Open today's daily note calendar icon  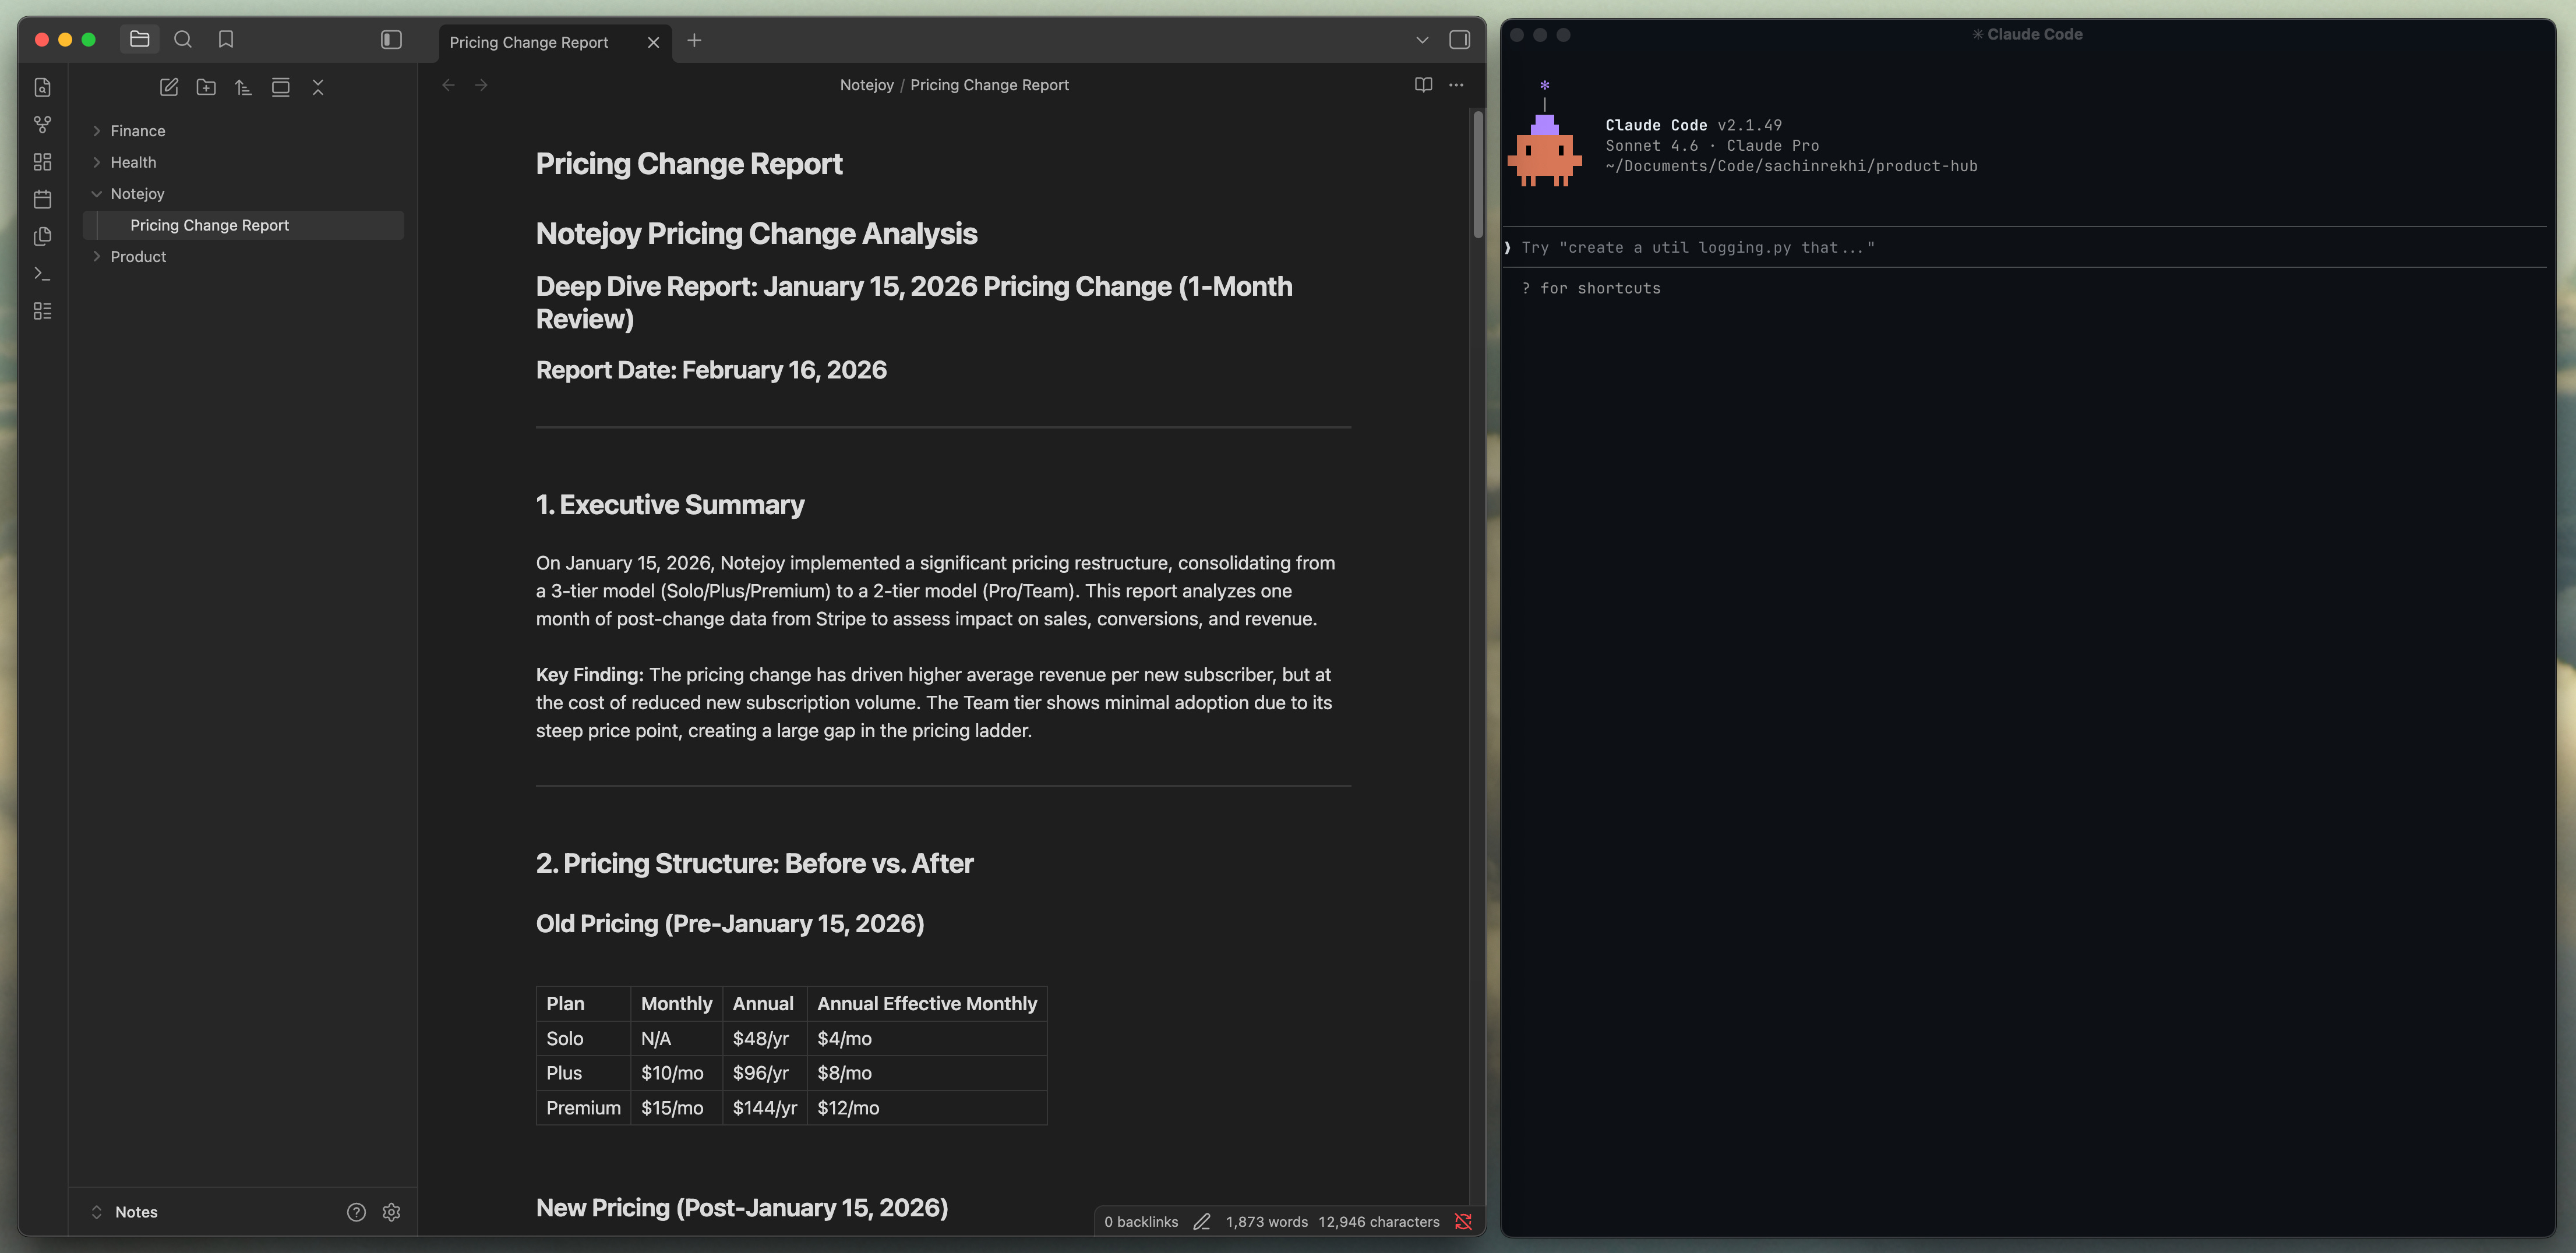tap(42, 199)
